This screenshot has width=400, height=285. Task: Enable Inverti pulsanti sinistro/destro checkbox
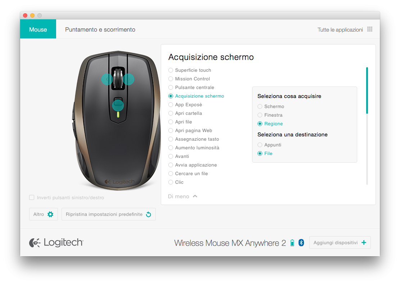coord(32,197)
